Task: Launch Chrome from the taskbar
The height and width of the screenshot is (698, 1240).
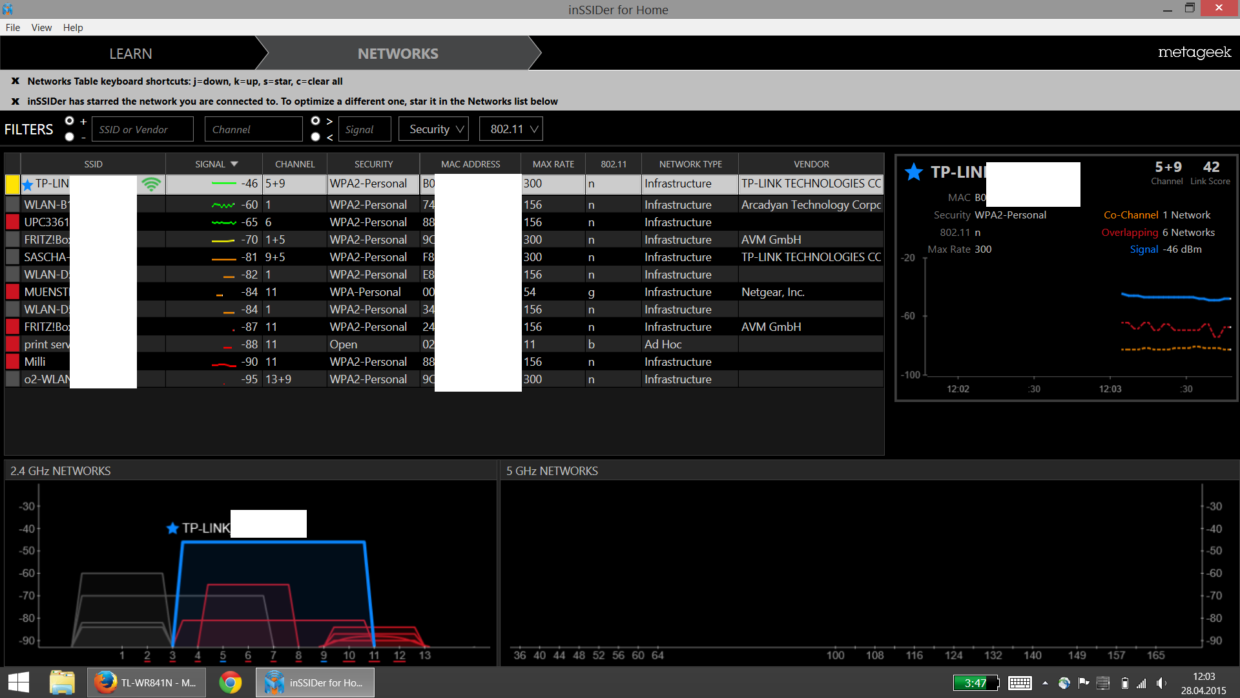Action: tap(231, 682)
